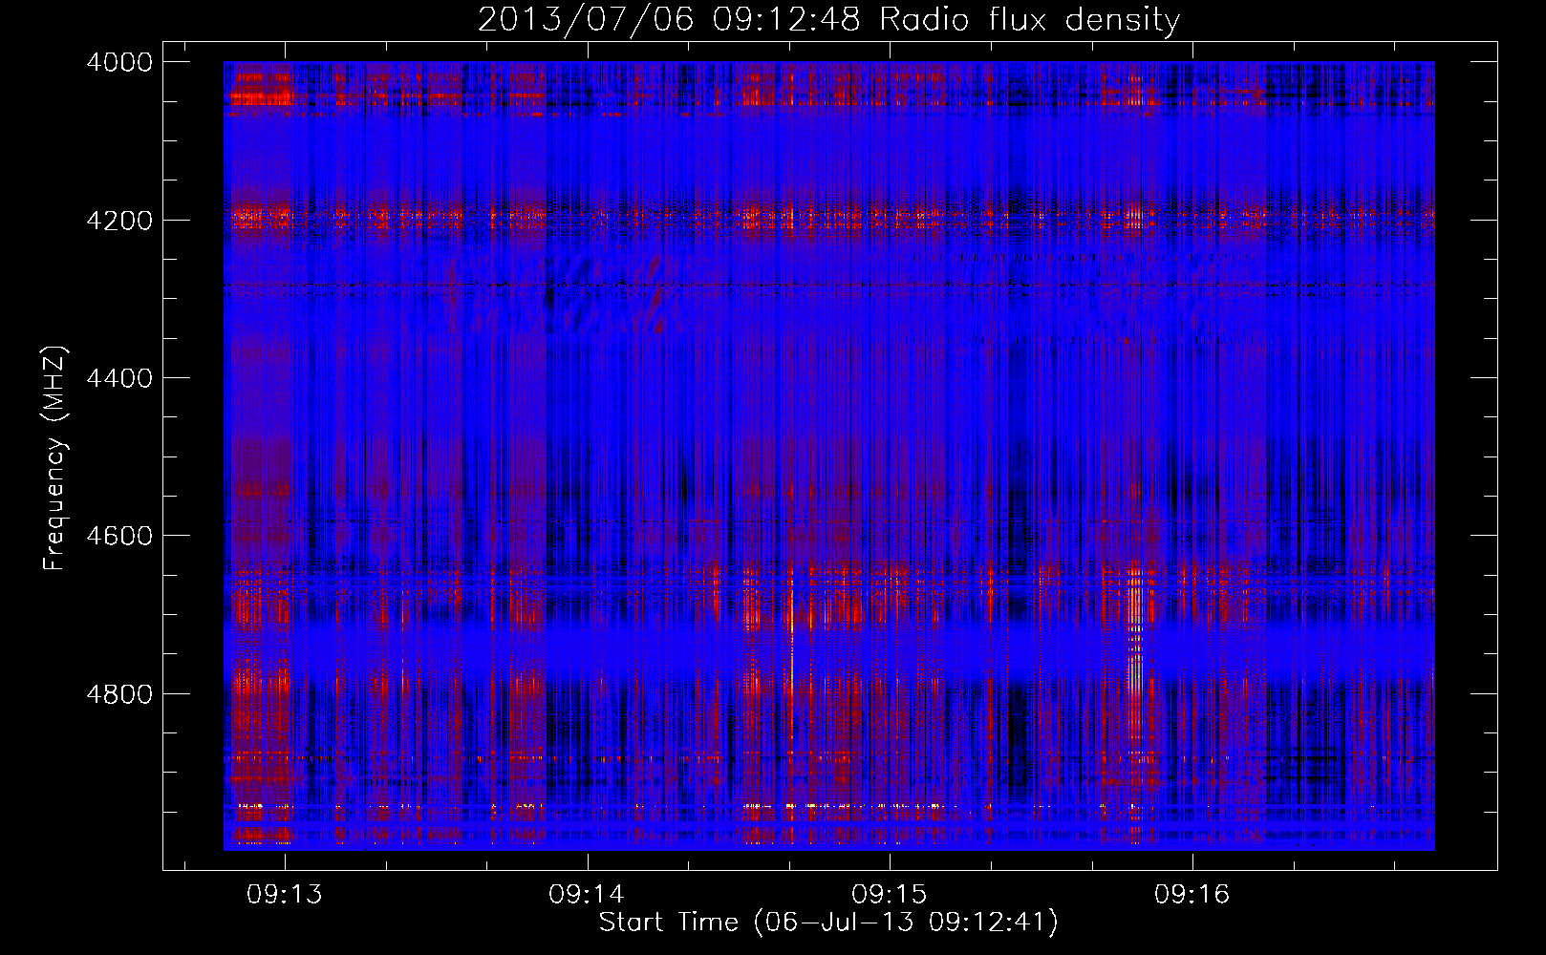Click the '4800' frequency axis label
Image resolution: width=1546 pixels, height=955 pixels.
119,693
